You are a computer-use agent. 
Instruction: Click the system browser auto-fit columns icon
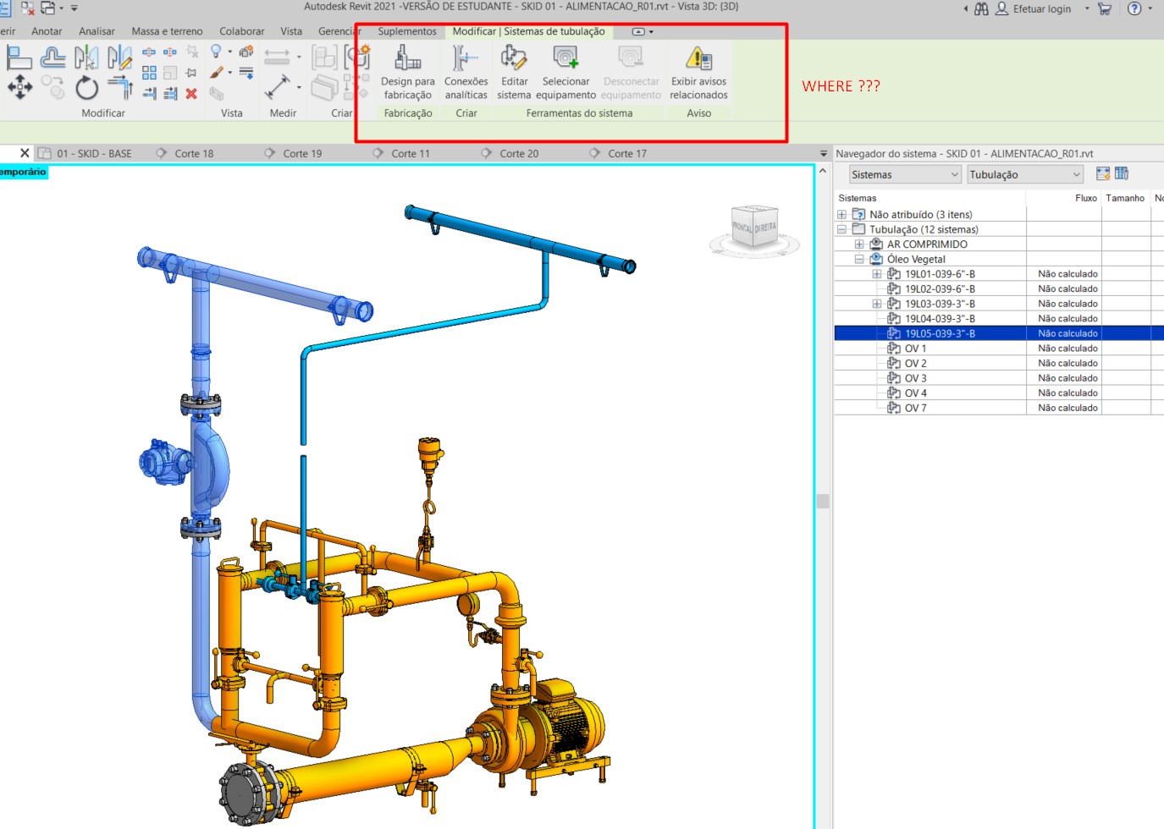click(1103, 173)
